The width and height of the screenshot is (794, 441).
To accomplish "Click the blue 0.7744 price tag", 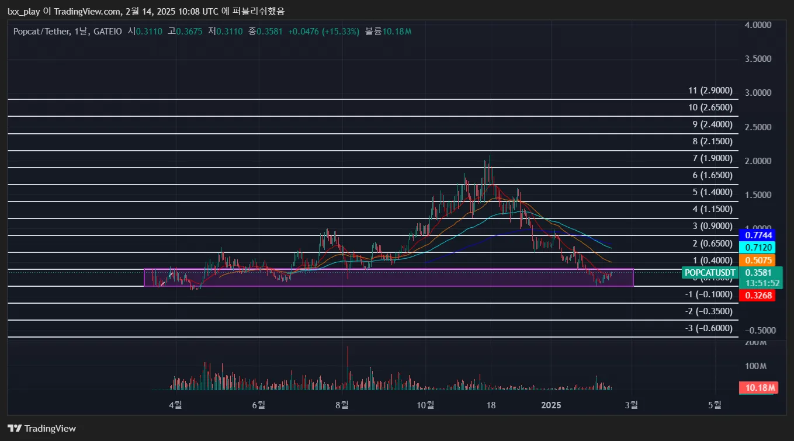I will [x=757, y=235].
